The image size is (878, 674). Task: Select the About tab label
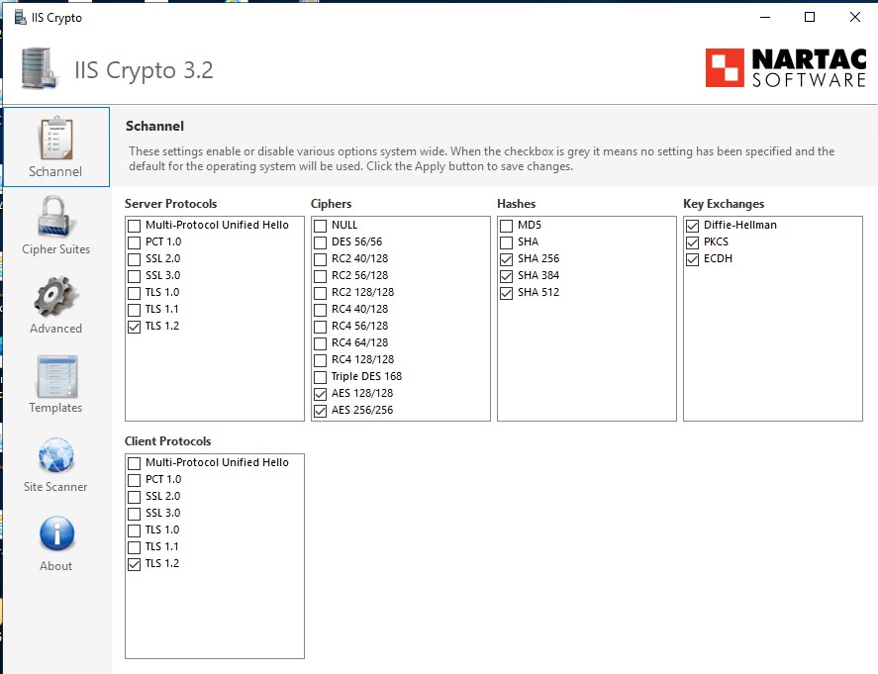coord(56,565)
